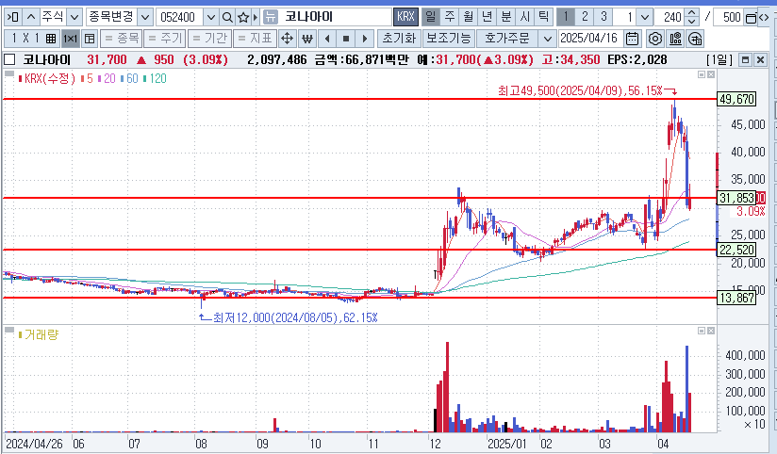Close the 거래량 volume pane

[711, 331]
